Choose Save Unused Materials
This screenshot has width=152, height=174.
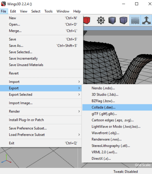click(41, 65)
